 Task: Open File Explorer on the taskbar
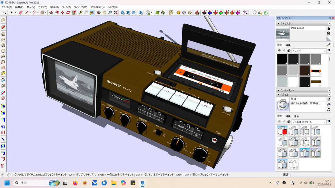(114, 183)
